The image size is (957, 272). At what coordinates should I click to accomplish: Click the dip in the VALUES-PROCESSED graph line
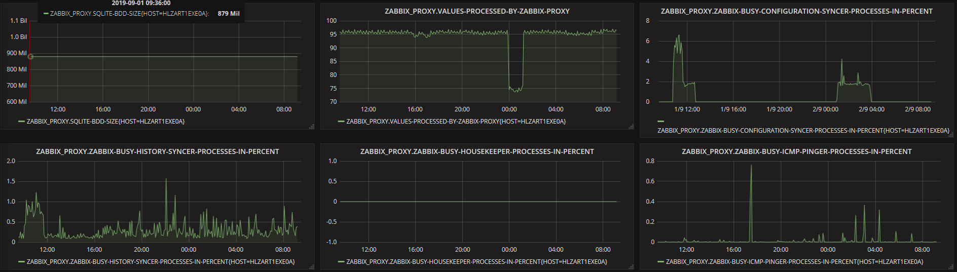[516, 89]
